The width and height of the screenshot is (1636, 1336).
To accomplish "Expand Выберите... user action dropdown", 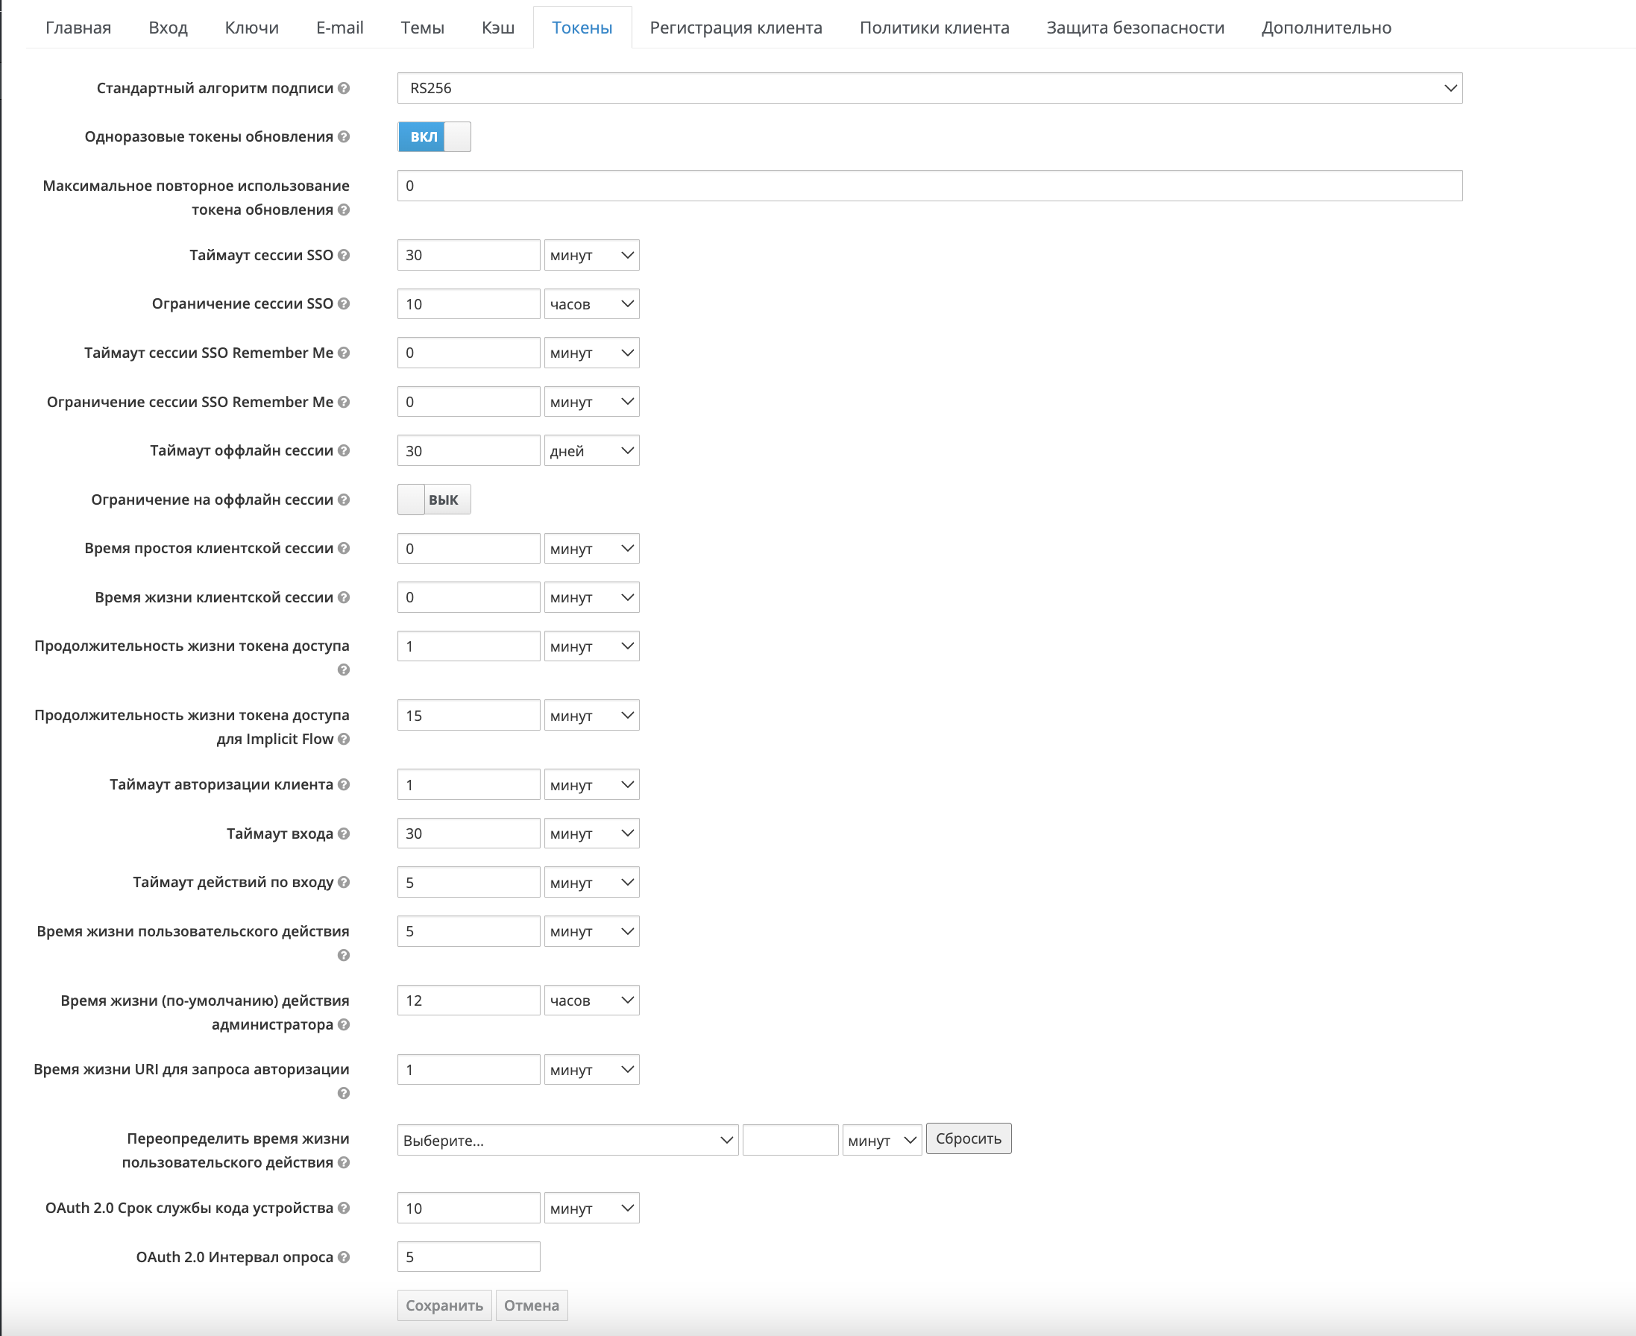I will click(x=567, y=1140).
